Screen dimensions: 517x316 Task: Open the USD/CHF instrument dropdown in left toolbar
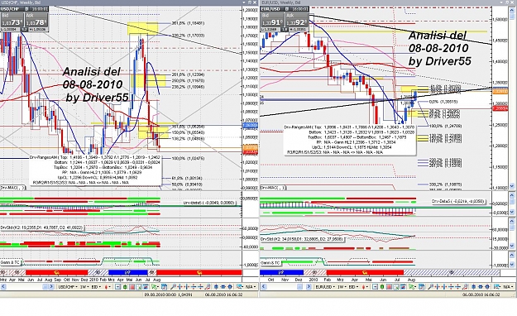(x=68, y=287)
